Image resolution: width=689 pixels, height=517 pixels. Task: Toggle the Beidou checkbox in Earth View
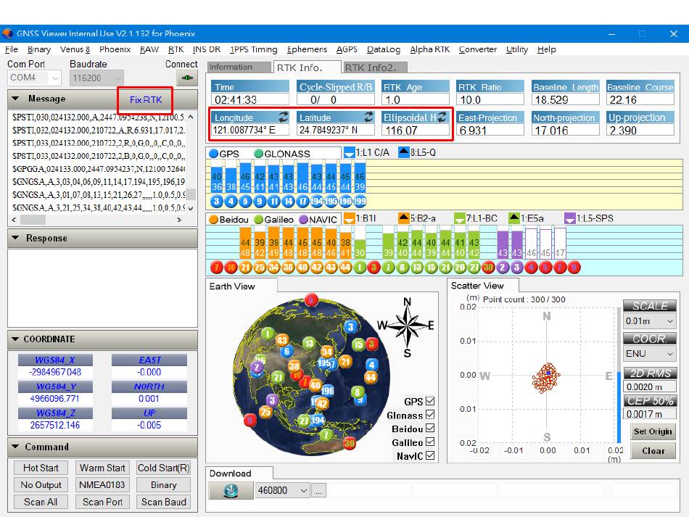pyautogui.click(x=430, y=429)
